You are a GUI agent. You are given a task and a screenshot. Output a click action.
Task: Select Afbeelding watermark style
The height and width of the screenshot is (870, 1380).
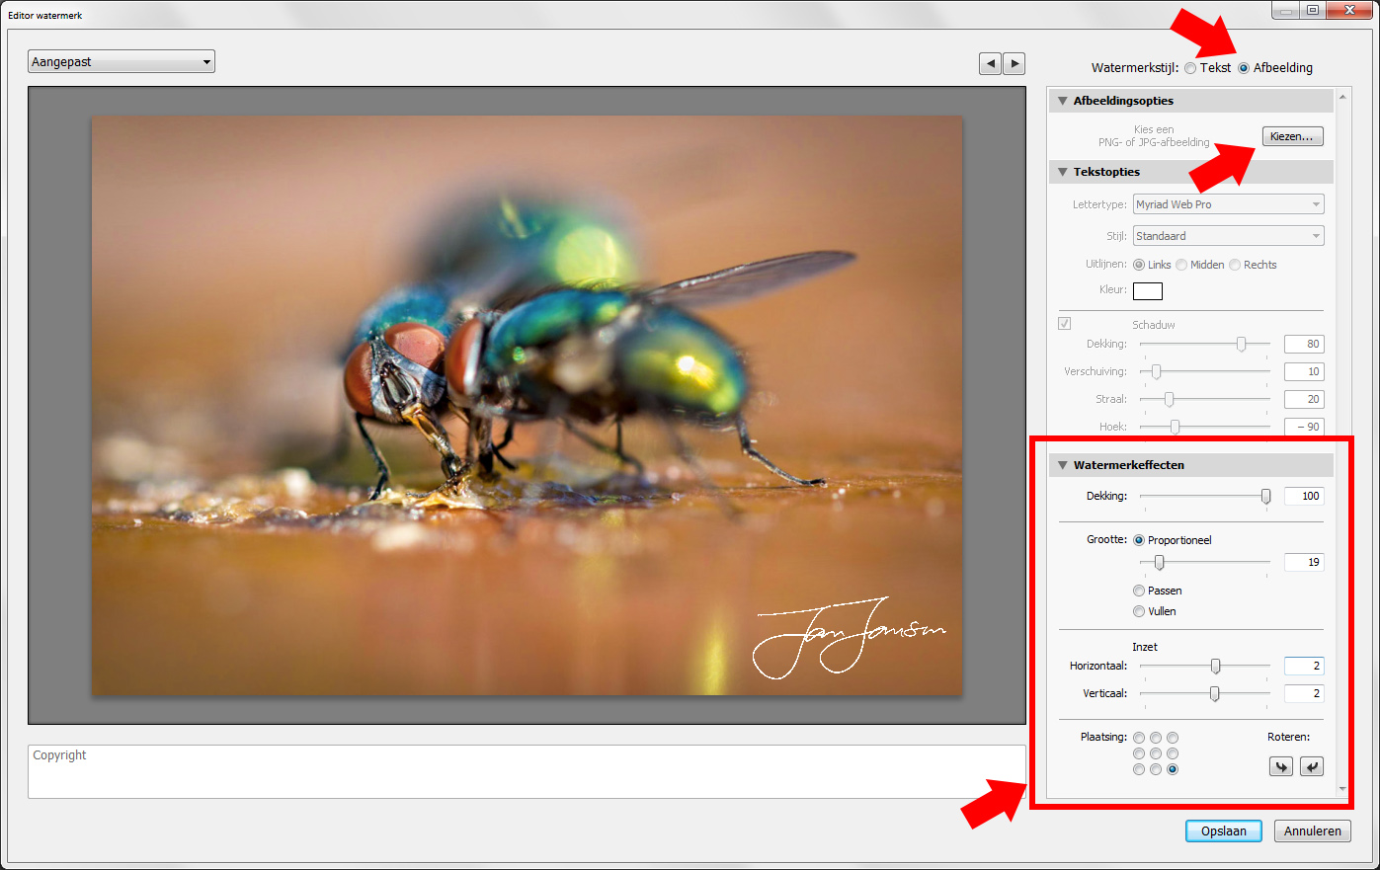pyautogui.click(x=1244, y=68)
